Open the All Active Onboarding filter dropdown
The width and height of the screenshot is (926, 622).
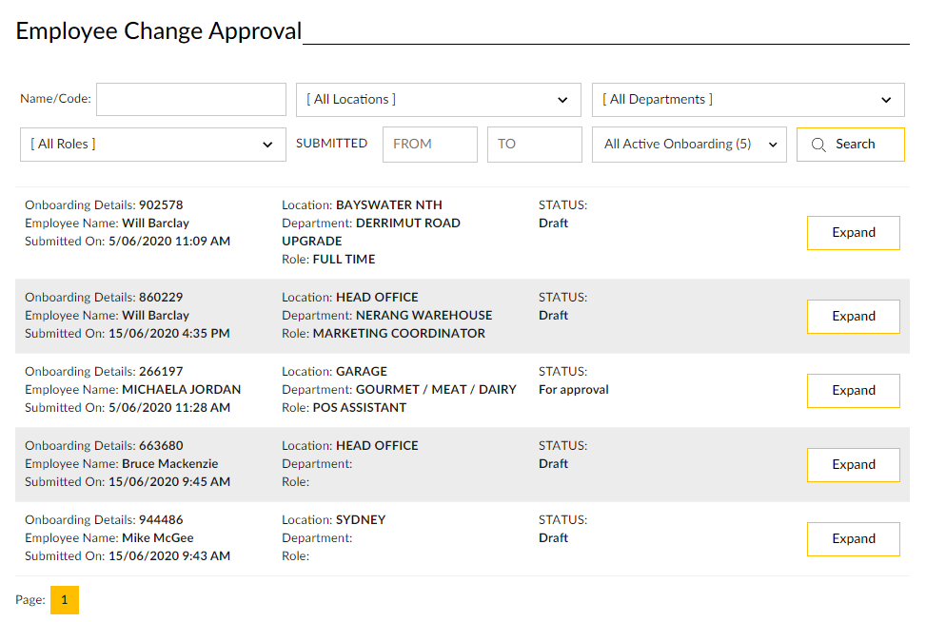click(x=689, y=145)
